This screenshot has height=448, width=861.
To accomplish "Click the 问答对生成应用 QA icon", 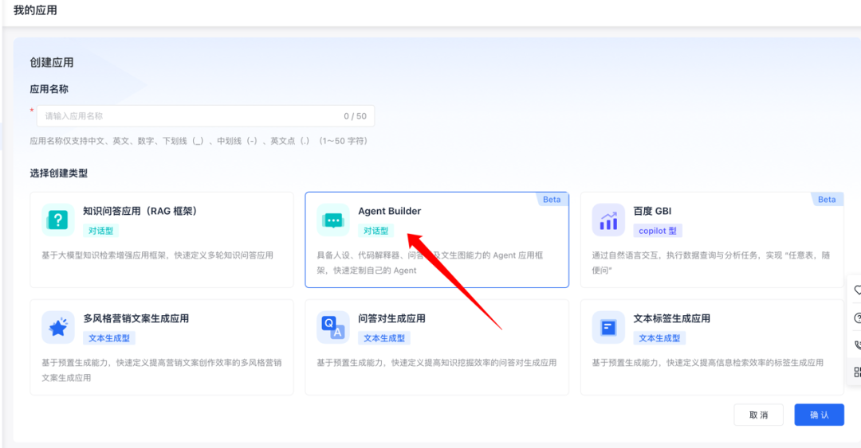I will (332, 327).
